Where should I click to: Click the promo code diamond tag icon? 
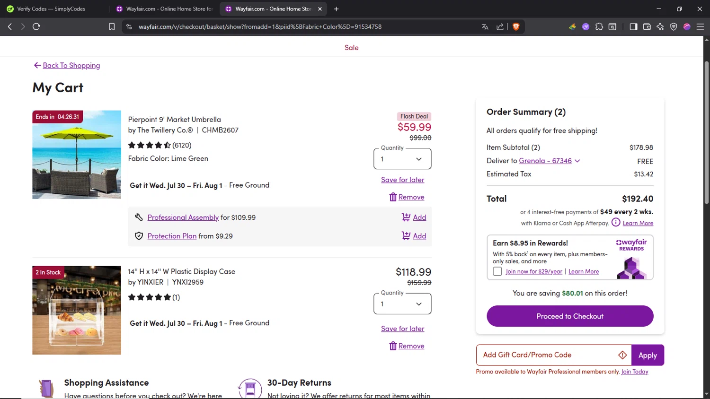622,355
